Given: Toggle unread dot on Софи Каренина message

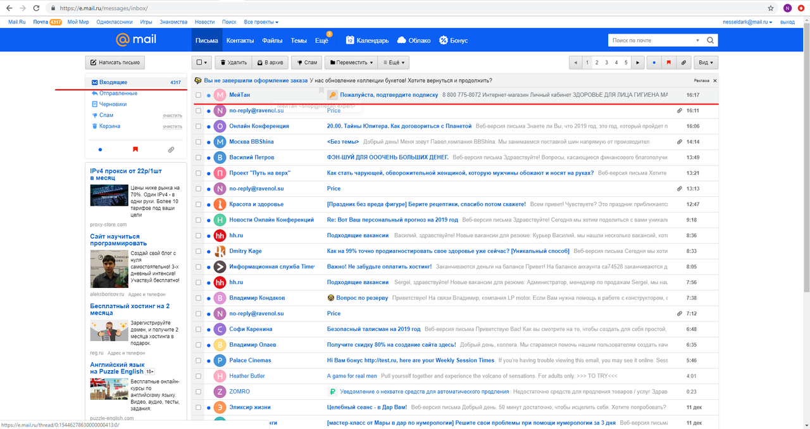Looking at the screenshot, I should tap(208, 329).
